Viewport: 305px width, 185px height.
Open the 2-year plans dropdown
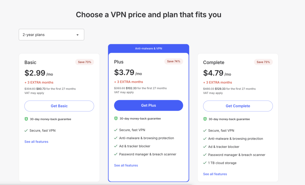coord(51,35)
